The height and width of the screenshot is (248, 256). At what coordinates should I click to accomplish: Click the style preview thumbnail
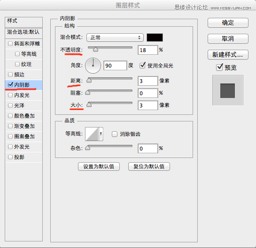pos(228,90)
